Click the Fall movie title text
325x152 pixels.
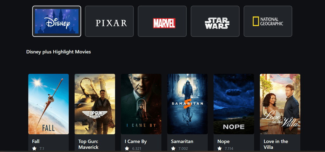tap(36, 142)
